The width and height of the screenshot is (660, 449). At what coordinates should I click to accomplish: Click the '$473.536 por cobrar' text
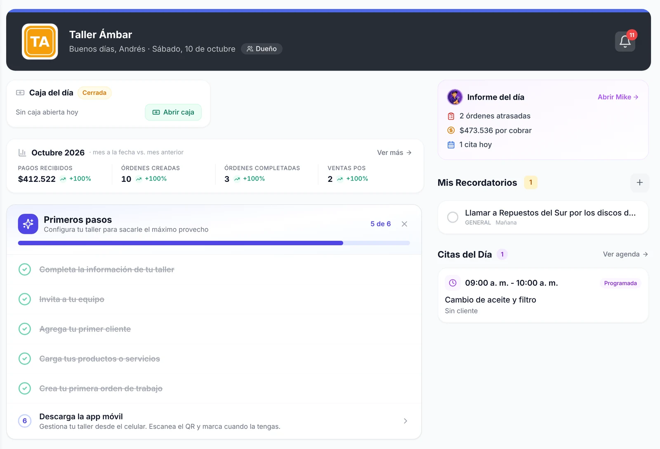[x=495, y=130]
